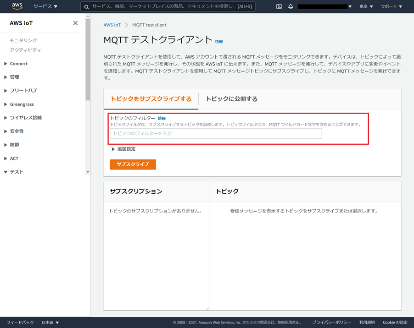
Task: Click the sidebar scrollbar thumb
Action: pos(88,59)
